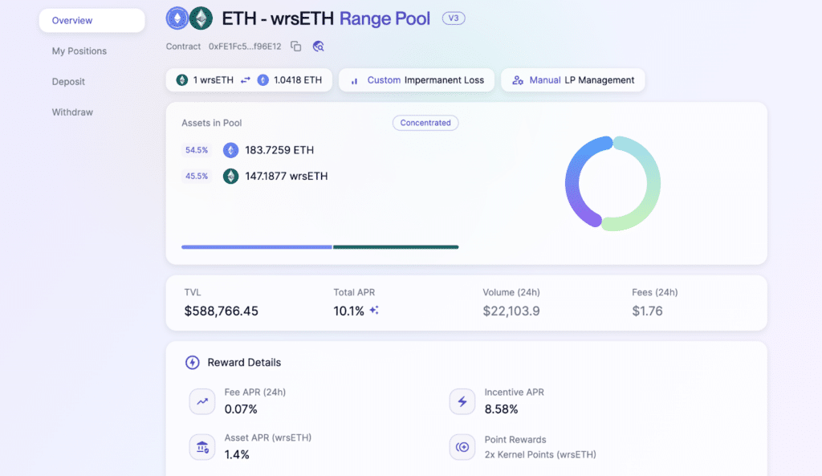Click the 2x Kernel Points (wrsETH) text

(540, 454)
